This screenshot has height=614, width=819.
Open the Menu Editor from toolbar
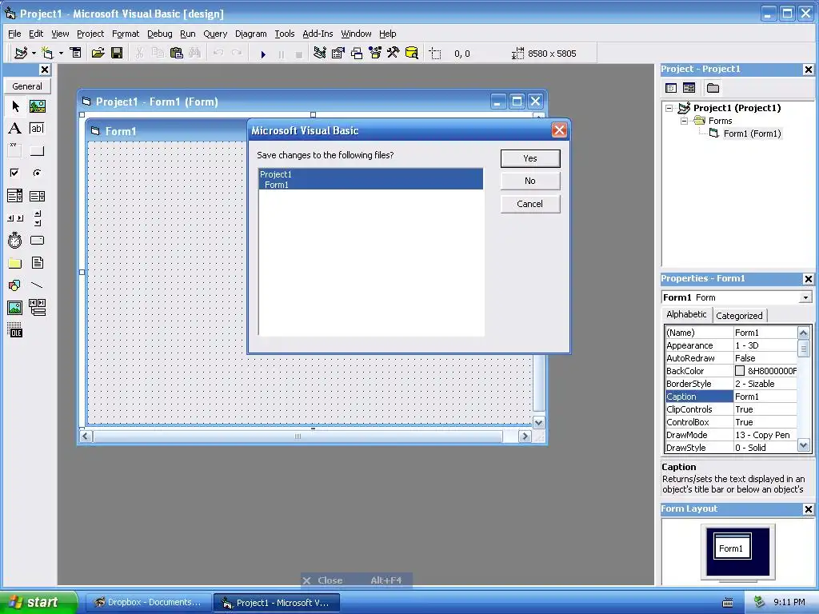click(x=76, y=54)
